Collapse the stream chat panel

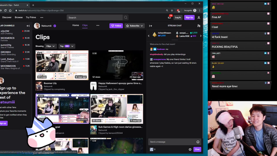151,26
